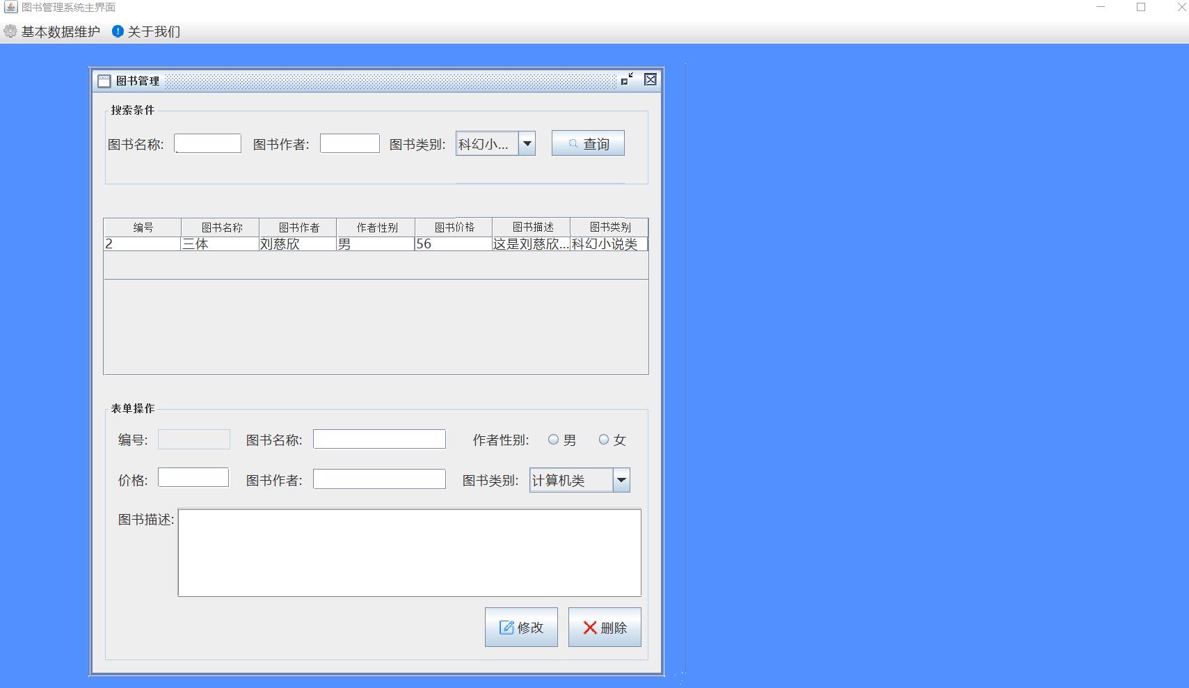Click inside the 图书名称 search field
This screenshot has width=1189, height=688.
click(x=207, y=143)
